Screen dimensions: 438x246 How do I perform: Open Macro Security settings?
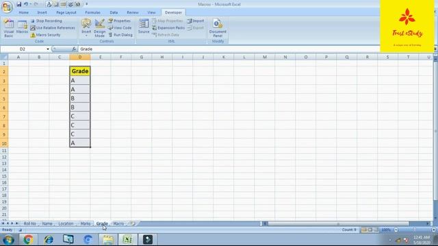(x=45, y=35)
